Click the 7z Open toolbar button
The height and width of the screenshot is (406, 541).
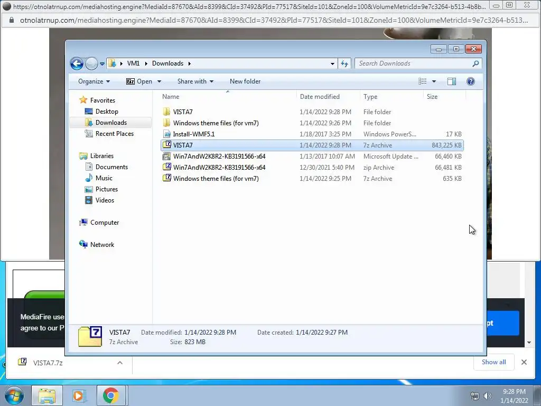coord(139,81)
